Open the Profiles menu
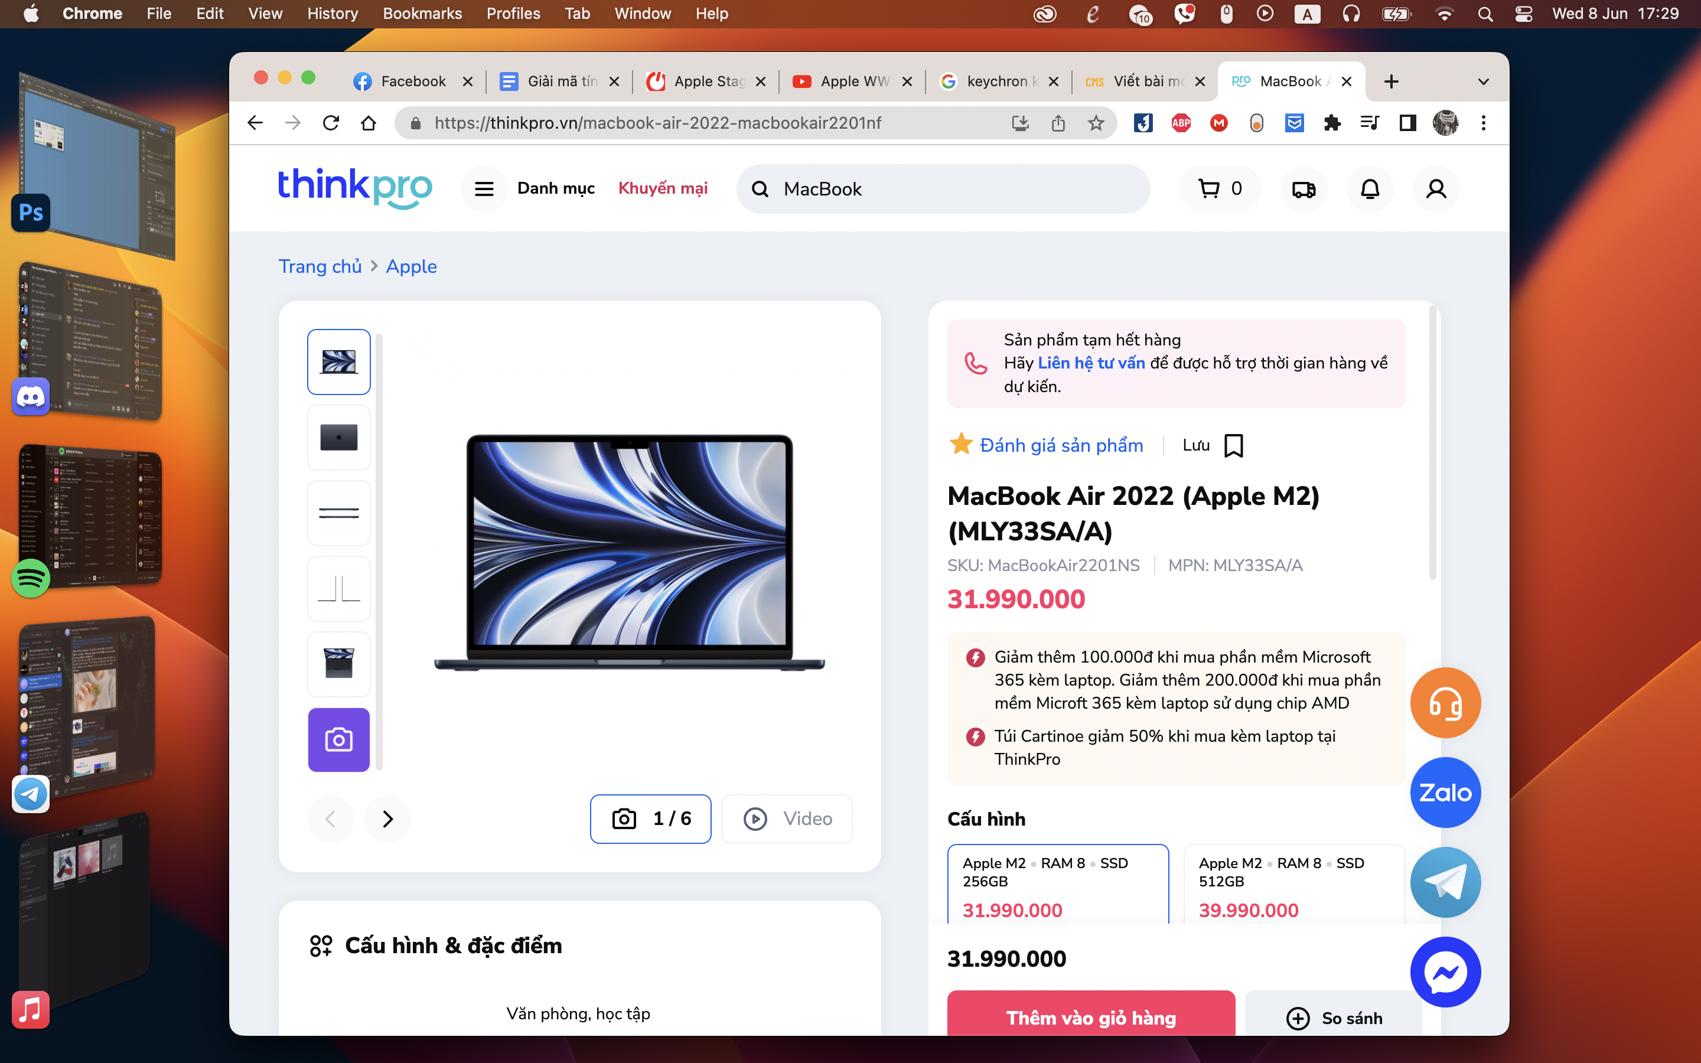The height and width of the screenshot is (1063, 1701). click(x=513, y=14)
